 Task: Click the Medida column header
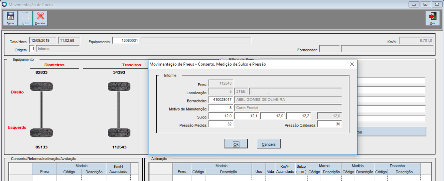[x=357, y=166]
